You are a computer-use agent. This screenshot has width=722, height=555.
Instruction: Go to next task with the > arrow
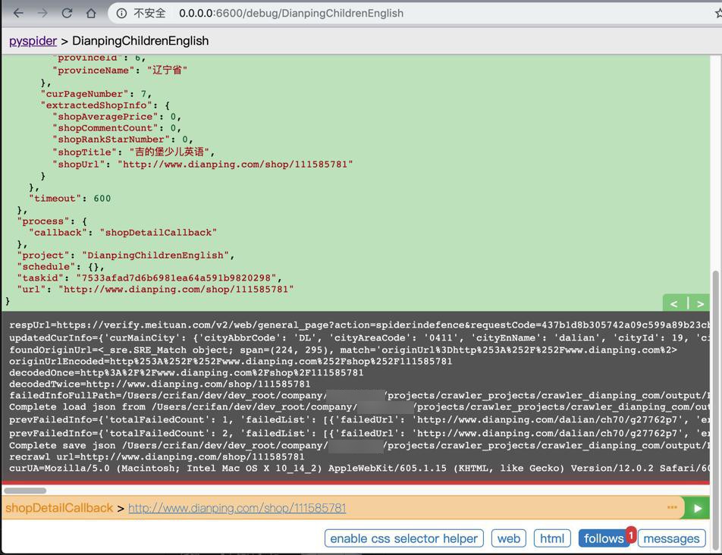point(700,304)
